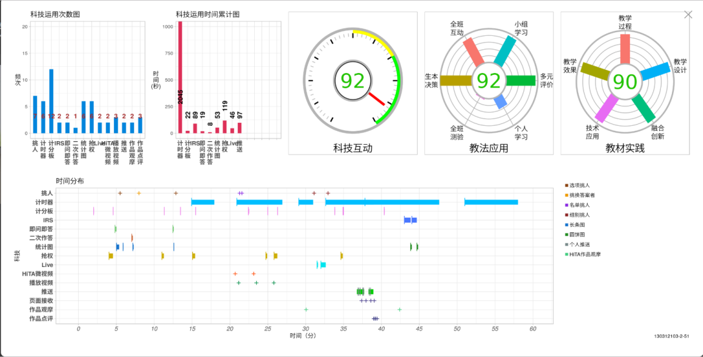Click the 多元评价 green petal segment
This screenshot has width=703, height=357.
520,80
